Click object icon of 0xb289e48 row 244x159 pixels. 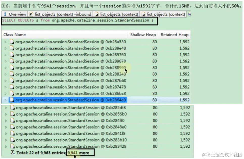[12, 48]
